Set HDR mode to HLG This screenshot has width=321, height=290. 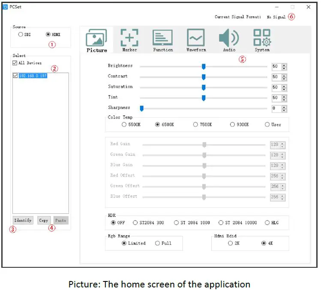(x=267, y=222)
